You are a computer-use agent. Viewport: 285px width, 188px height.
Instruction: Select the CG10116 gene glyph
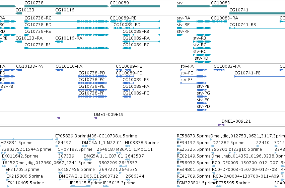click(x=58, y=13)
